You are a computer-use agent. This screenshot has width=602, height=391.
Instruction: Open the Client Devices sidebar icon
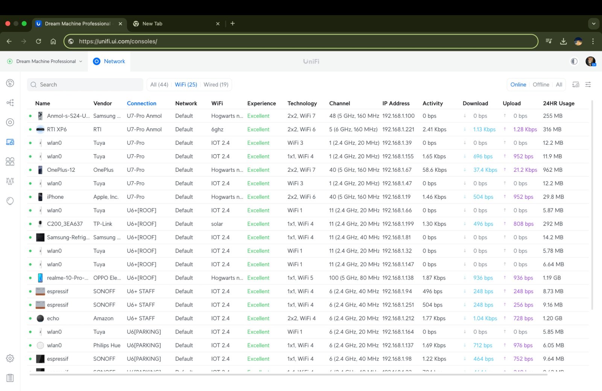(10, 142)
